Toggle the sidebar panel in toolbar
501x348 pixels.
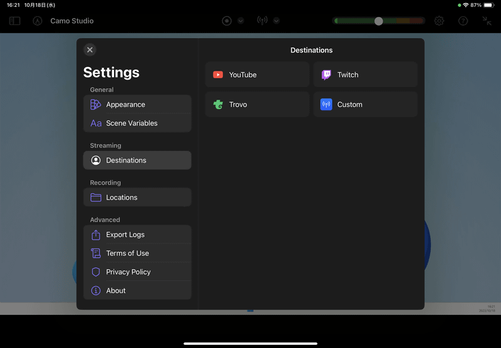14,21
